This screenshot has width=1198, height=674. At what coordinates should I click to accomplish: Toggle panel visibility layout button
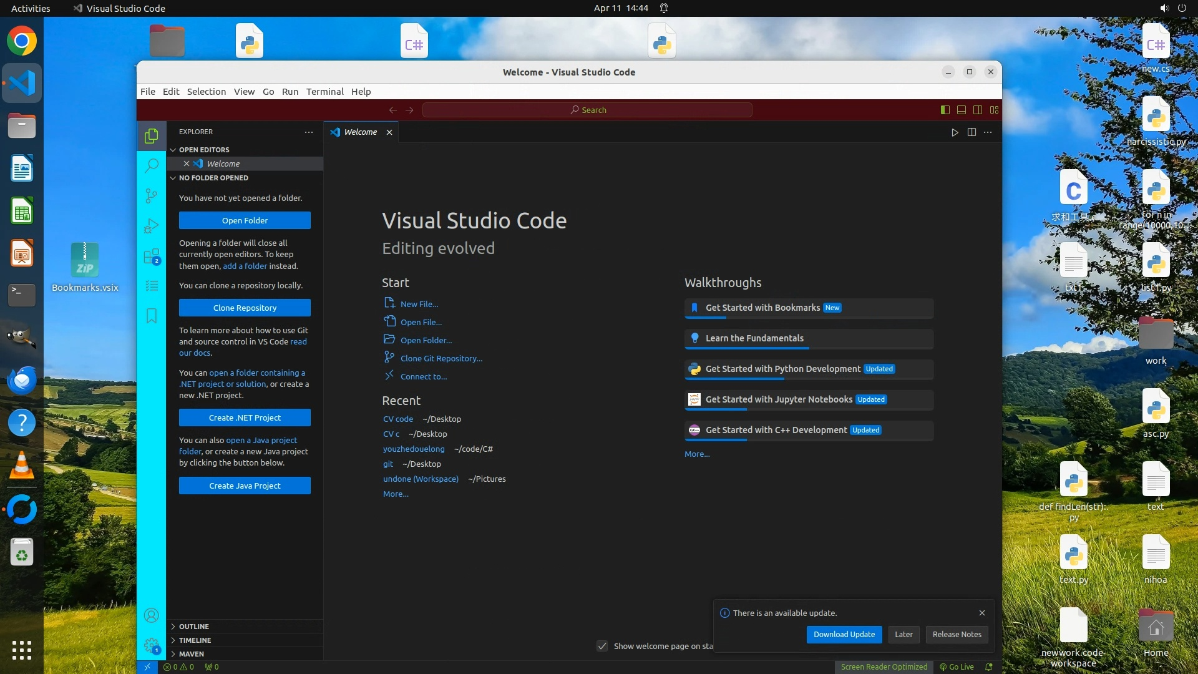pos(962,110)
